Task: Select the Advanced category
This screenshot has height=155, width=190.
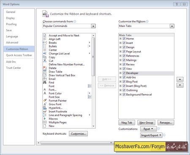Action: pyautogui.click(x=12, y=43)
